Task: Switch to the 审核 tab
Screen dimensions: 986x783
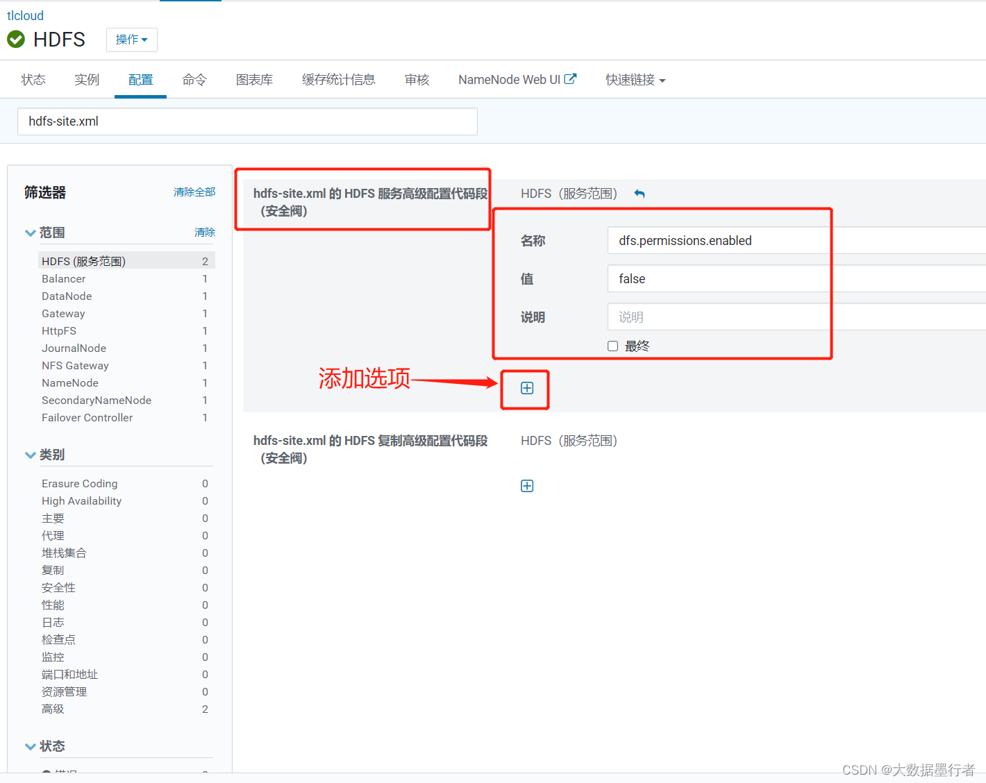Action: coord(417,79)
